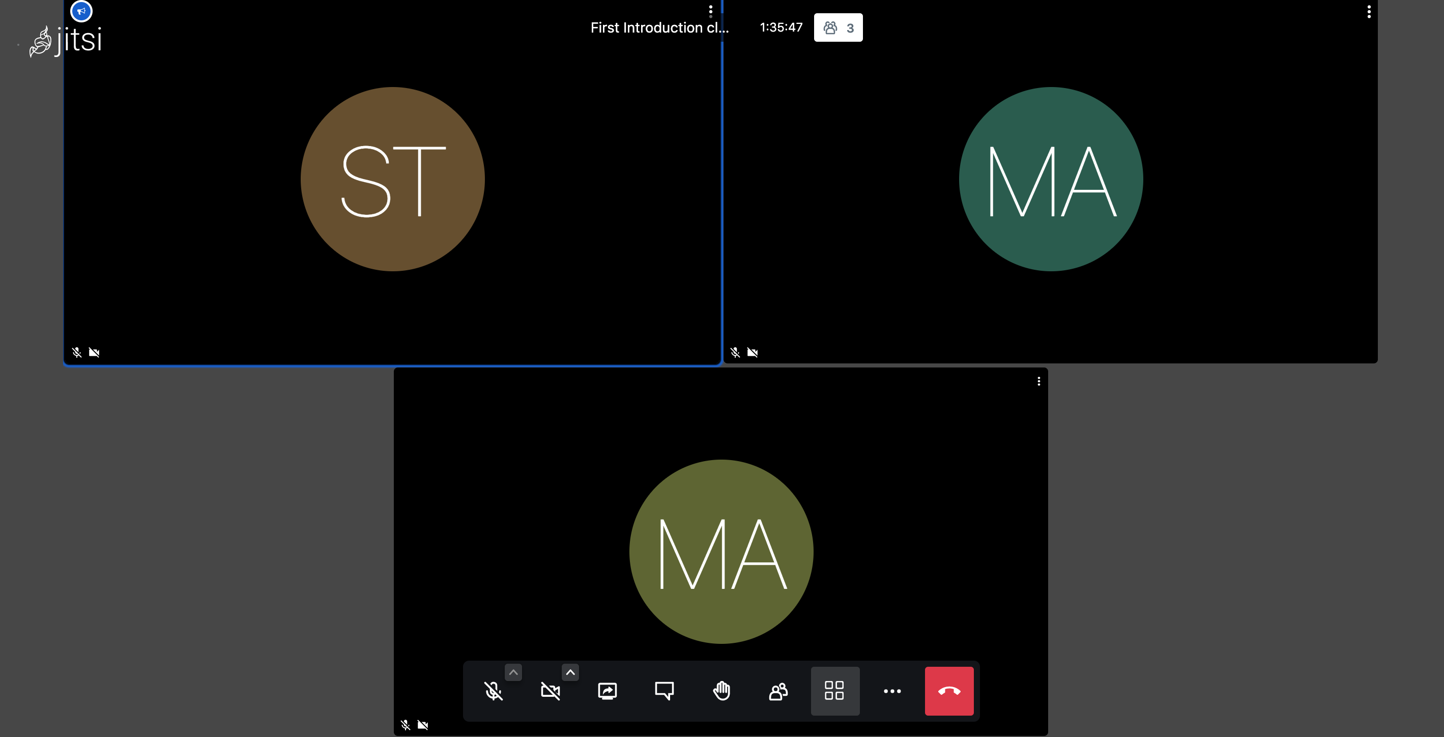Start screen sharing

point(608,691)
